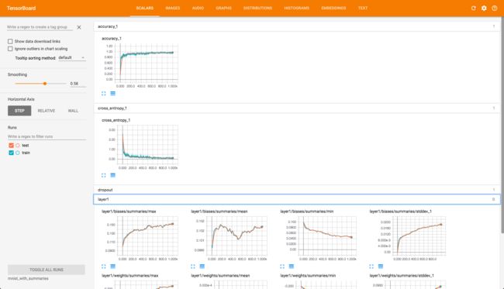This screenshot has height=289, width=504.
Task: Expand the dropout section header
Action: (x=297, y=190)
